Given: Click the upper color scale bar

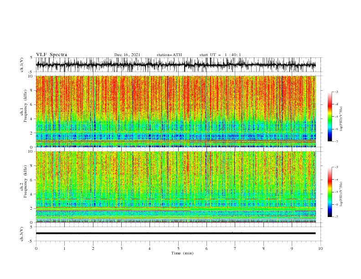Looking at the screenshot, I should pyautogui.click(x=330, y=116).
